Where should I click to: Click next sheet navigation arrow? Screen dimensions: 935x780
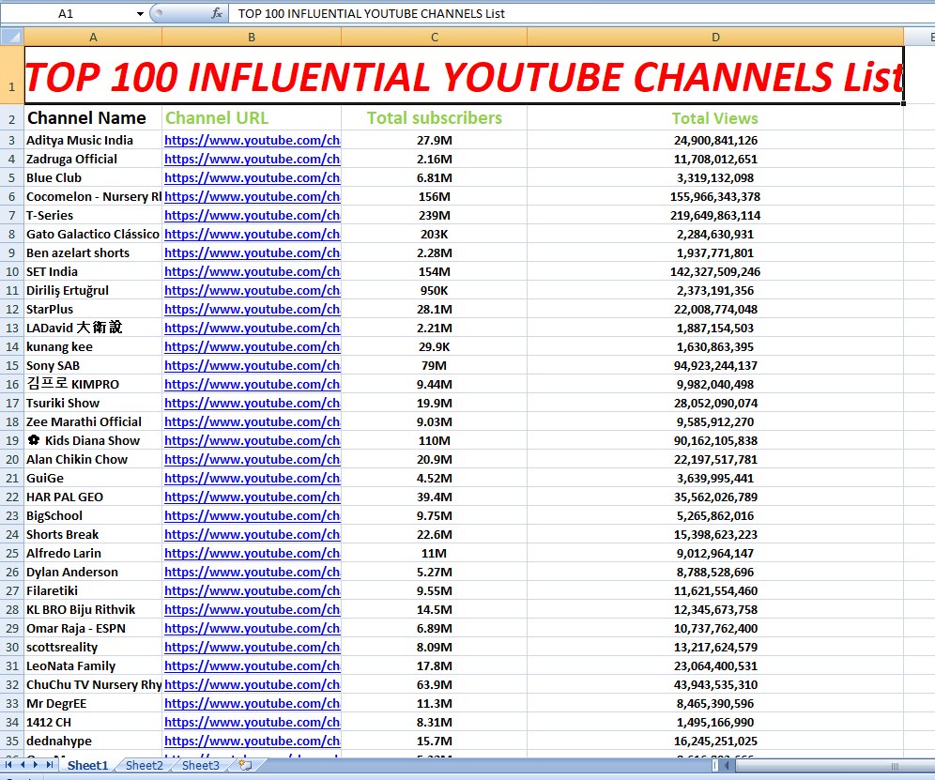[x=36, y=764]
